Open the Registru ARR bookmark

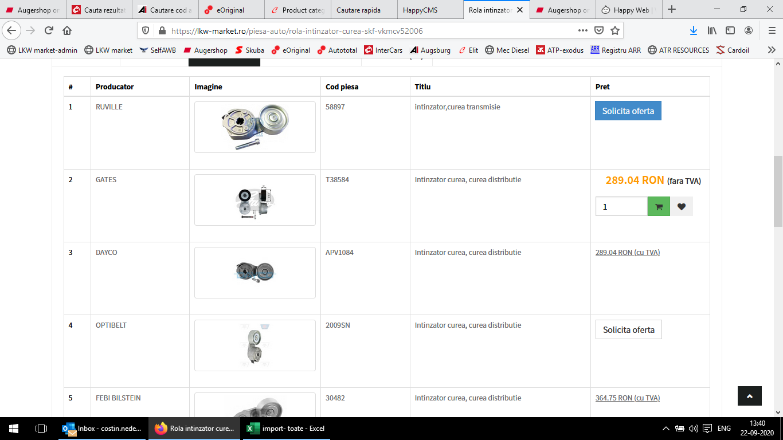tap(616, 50)
